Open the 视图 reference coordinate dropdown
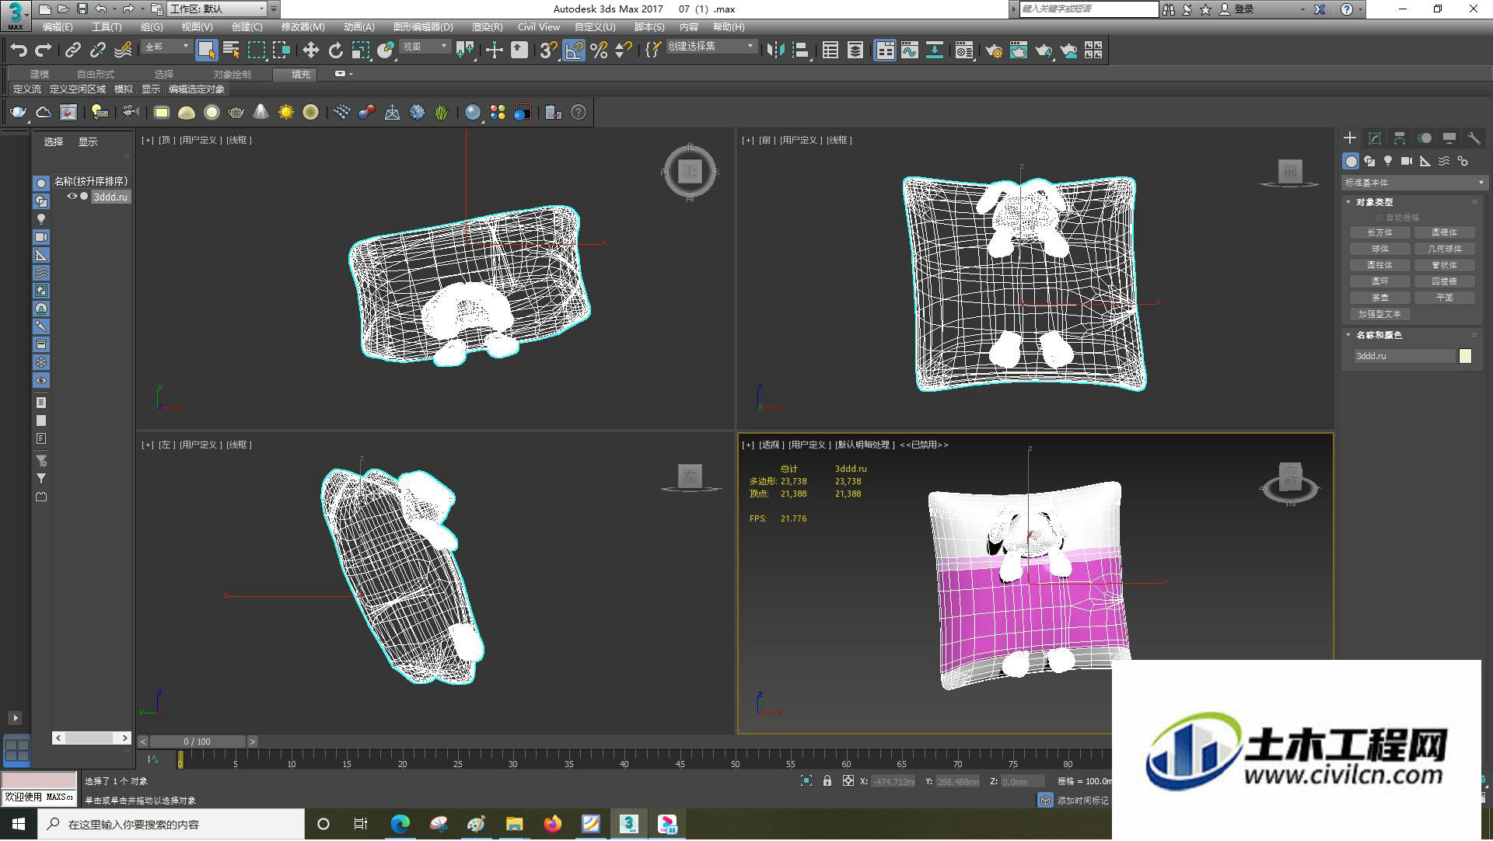The image size is (1493, 841). coord(425,47)
